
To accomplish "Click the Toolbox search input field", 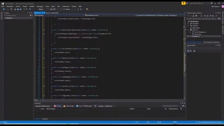I will point(16,15).
